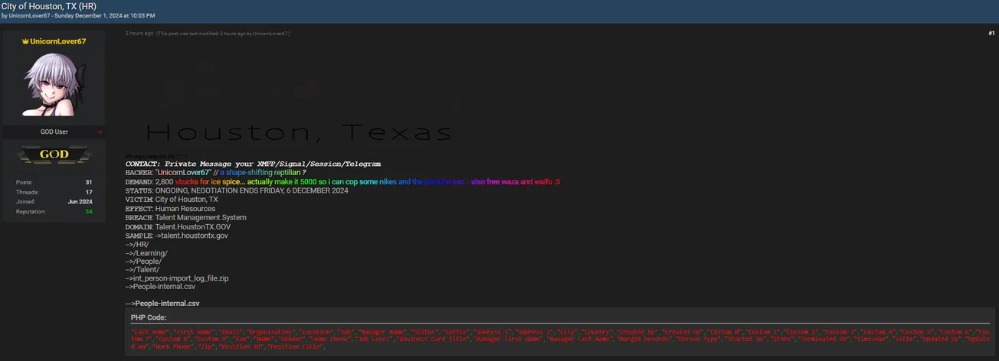Viewport: 999px width, 361px height.
Task: Click the bold People-internal.csv heading
Action: pyautogui.click(x=167, y=304)
